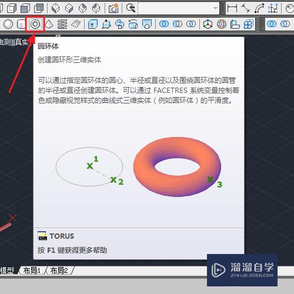Switch to NW Isometric view
Screen dimensions: 294x294
(96, 8)
